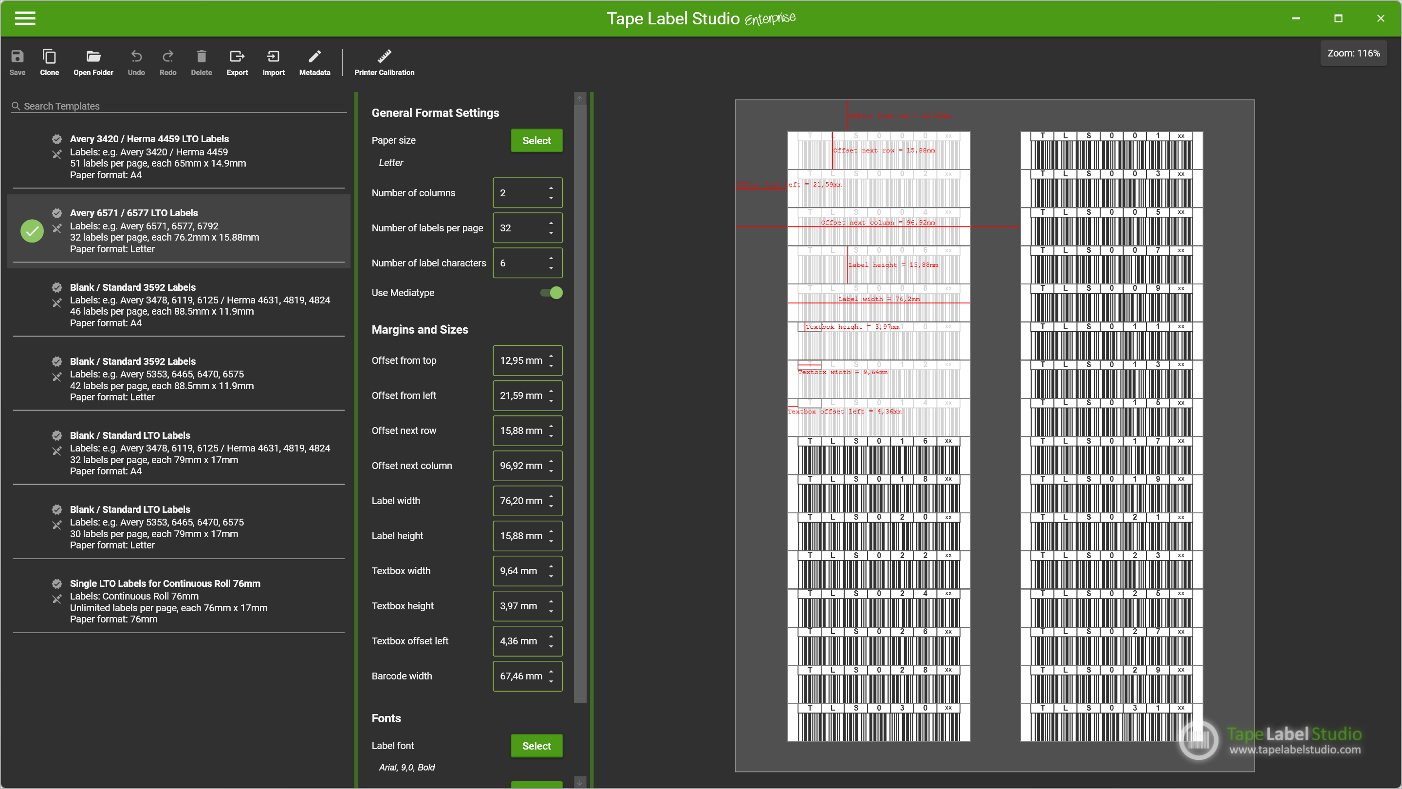Click verified badge on 42-label 3592 template
The height and width of the screenshot is (789, 1402).
click(56, 361)
